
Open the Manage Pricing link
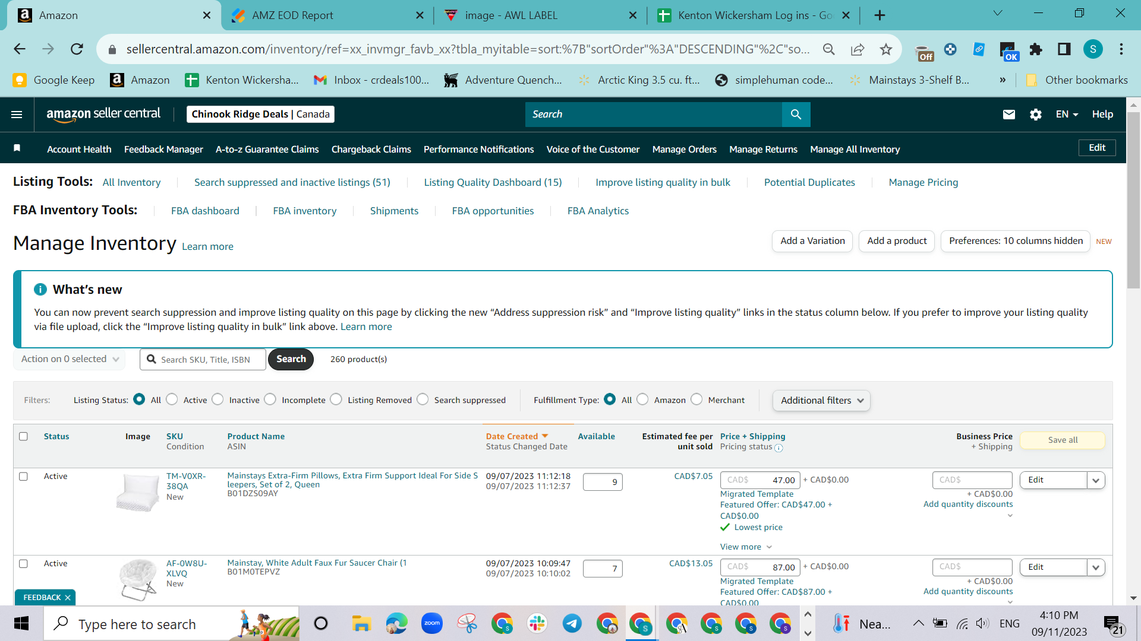coord(923,182)
